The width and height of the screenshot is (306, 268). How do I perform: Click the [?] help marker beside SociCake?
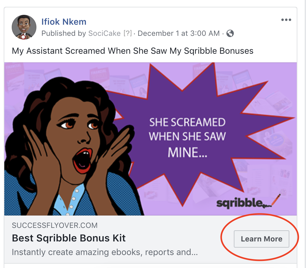[x=127, y=33]
